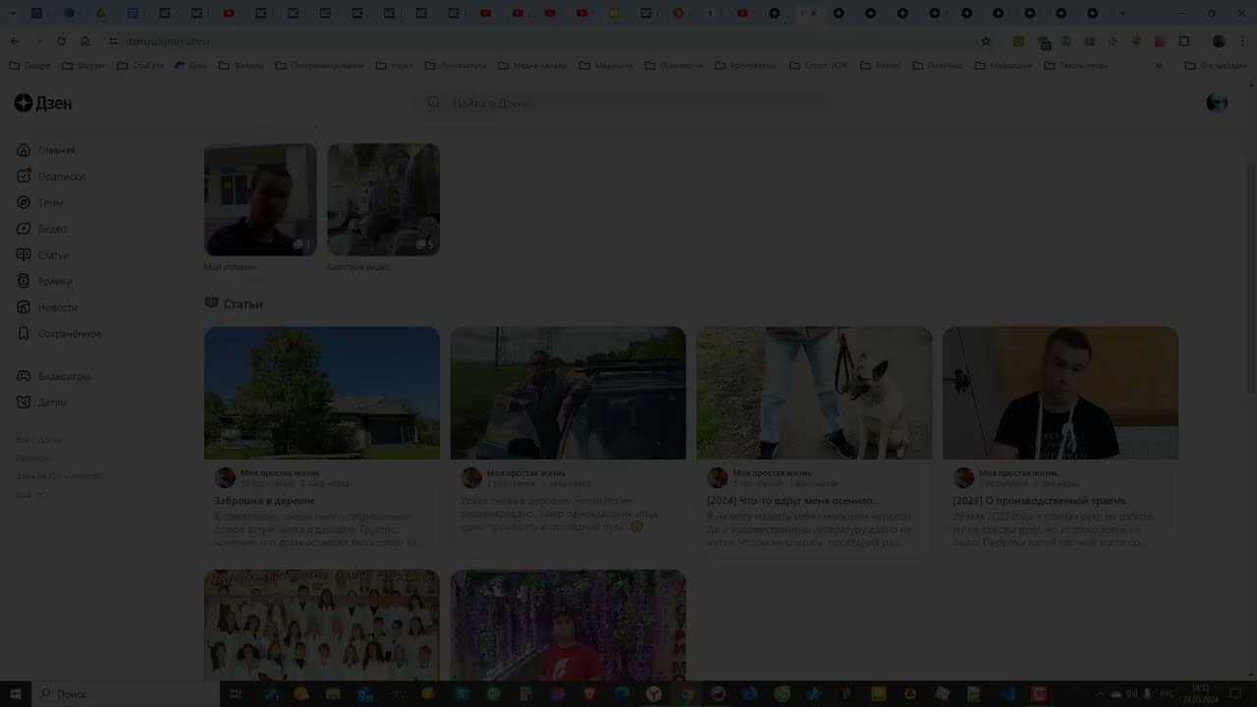Go back with the browser back arrow
The image size is (1257, 707).
(14, 41)
